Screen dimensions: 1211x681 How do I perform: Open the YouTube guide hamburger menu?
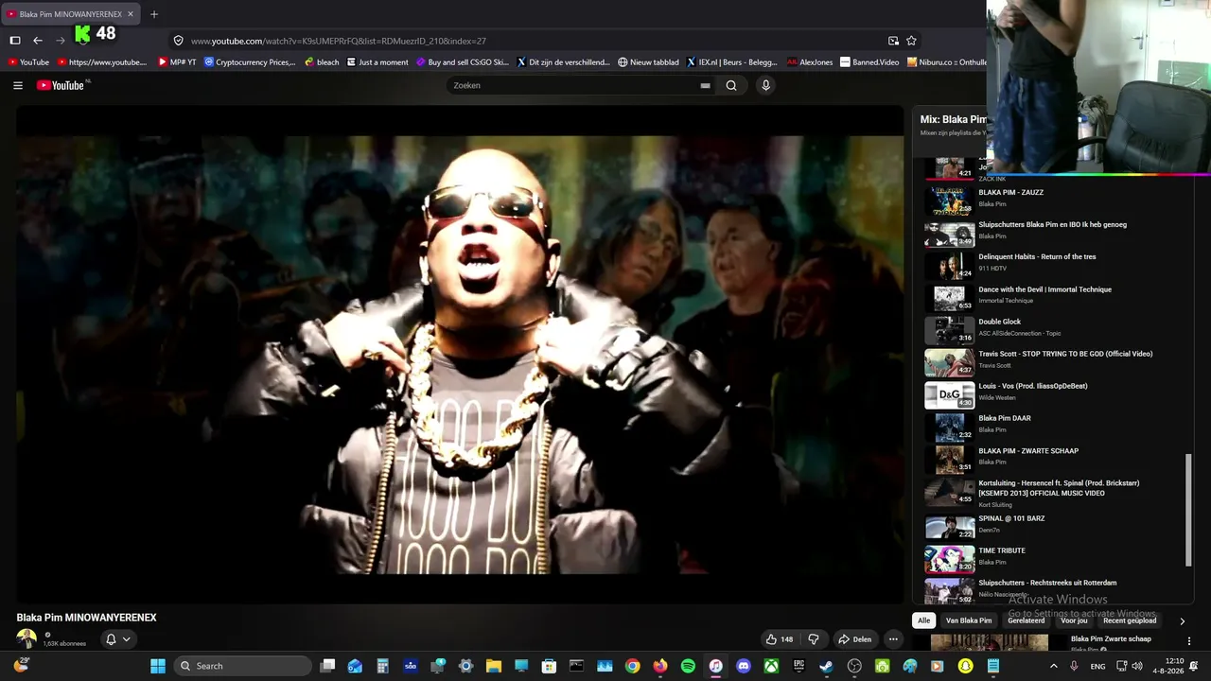[18, 85]
